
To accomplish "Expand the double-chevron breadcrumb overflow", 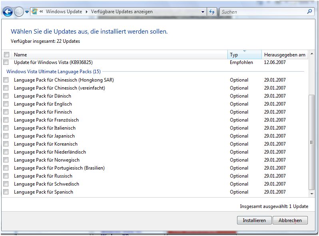I will [x=41, y=12].
